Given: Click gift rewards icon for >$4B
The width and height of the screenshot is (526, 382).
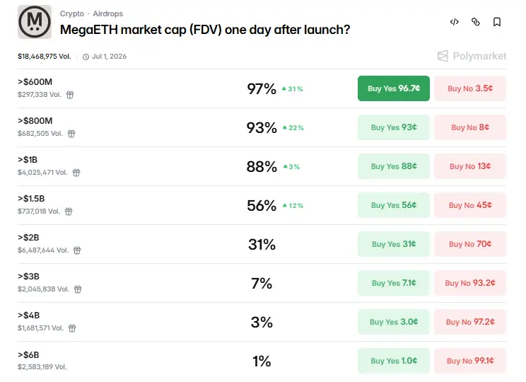Looking at the screenshot, I should pyautogui.click(x=72, y=328).
